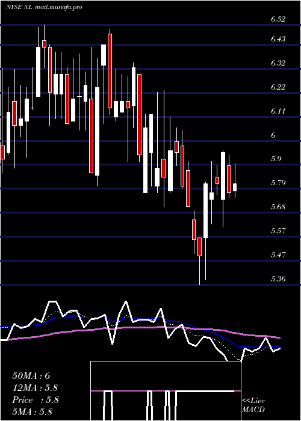Click the Price : 5.8 readout
Image resolution: width=301 pixels, height=421 pixels.
pos(35,400)
